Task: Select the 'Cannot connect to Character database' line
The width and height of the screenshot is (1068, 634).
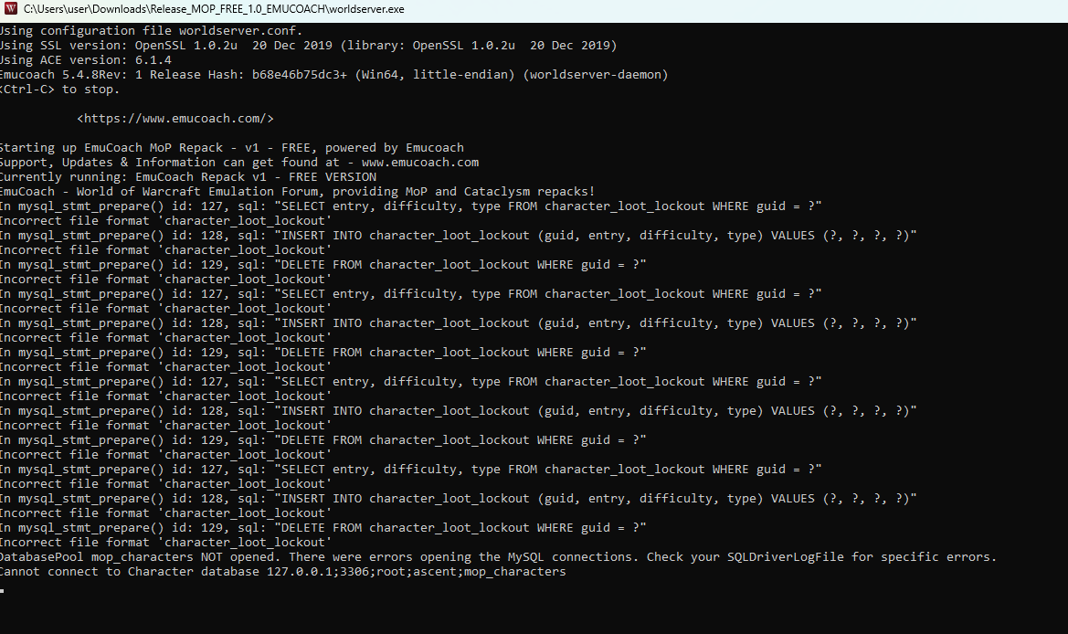Action: (282, 571)
